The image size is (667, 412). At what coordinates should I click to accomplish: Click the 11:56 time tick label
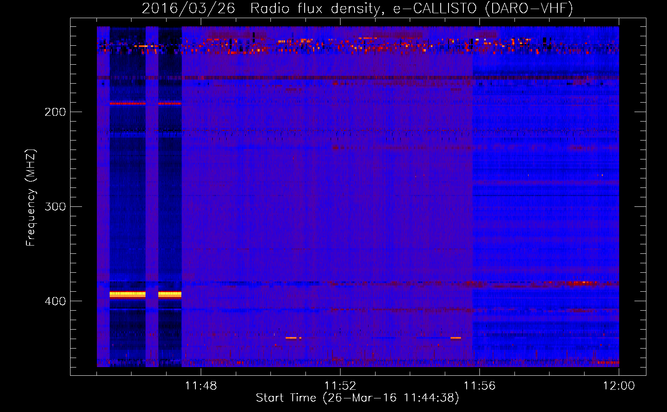479,386
